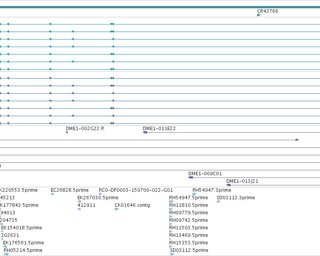320x256 pixels.
Task: Click the EK154018.5prime EST glyph
Action: coord(2,232)
